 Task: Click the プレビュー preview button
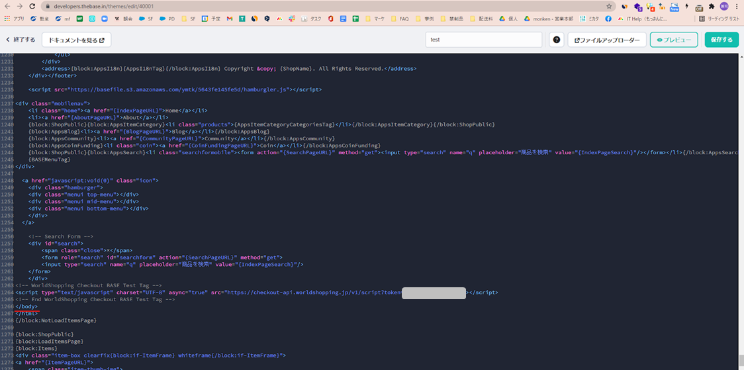[674, 40]
